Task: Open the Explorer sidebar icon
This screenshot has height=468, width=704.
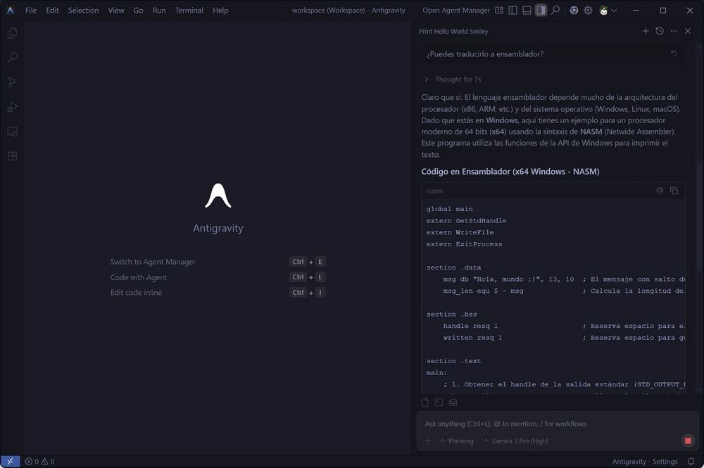Action: [11, 32]
